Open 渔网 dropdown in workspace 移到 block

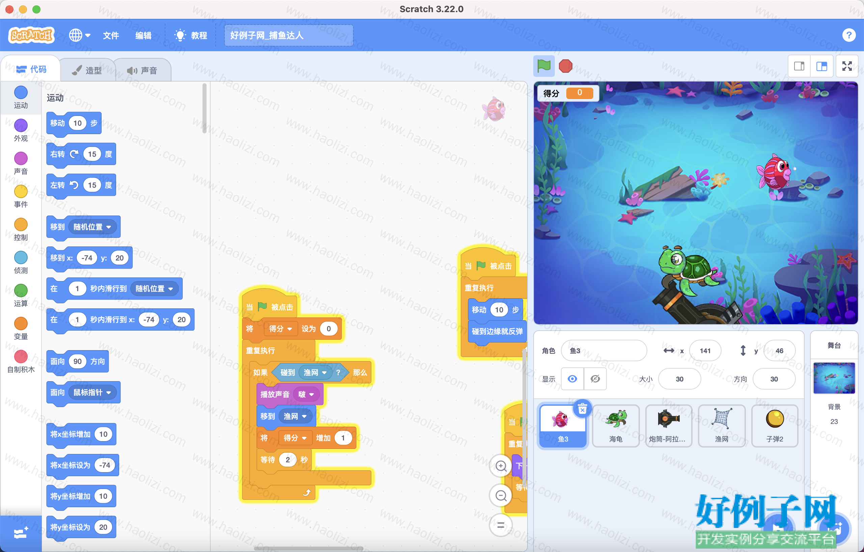tap(295, 416)
